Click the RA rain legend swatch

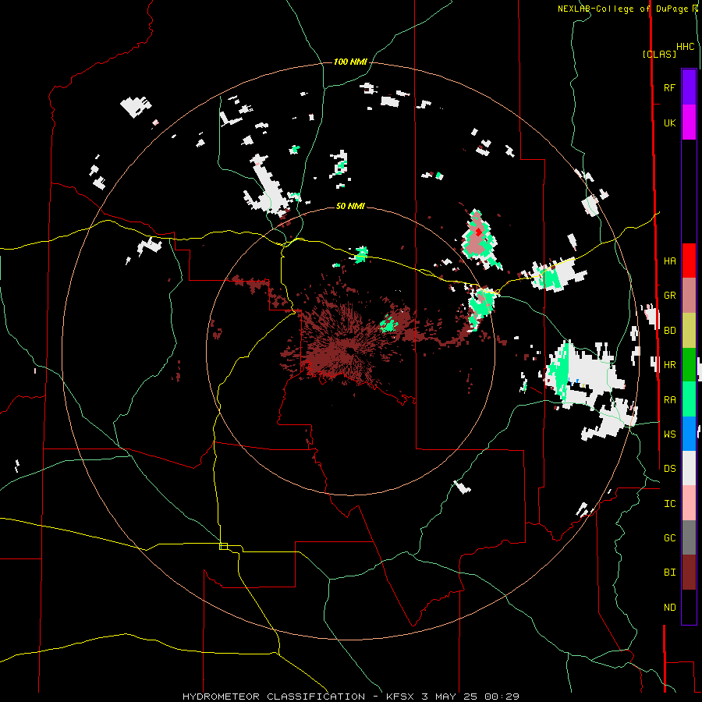[689, 399]
